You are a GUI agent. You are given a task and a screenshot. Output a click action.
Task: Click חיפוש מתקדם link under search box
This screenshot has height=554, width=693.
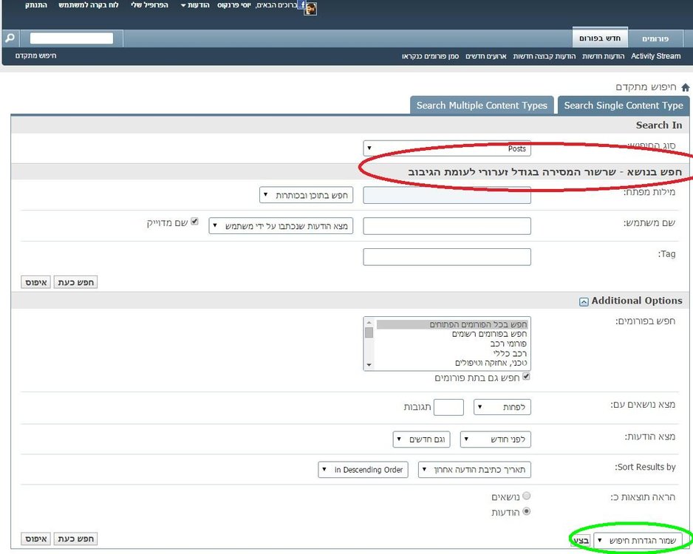35,55
